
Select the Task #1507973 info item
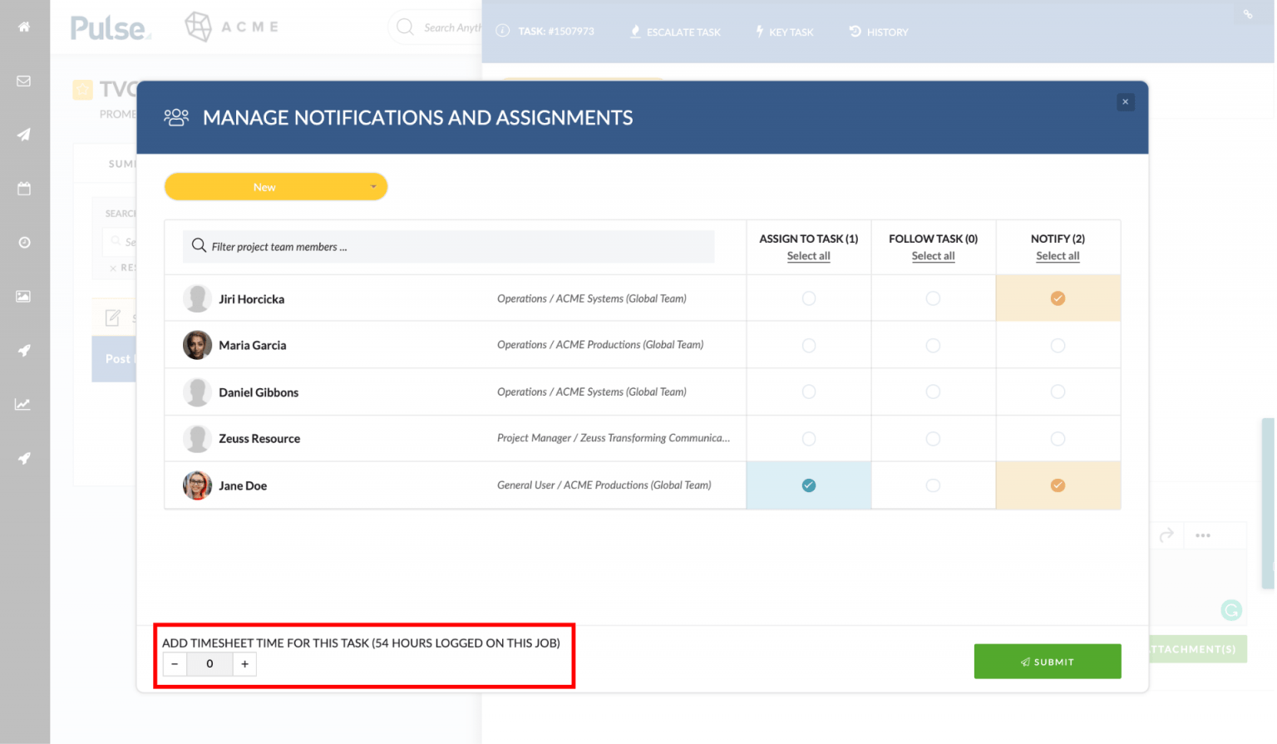pyautogui.click(x=545, y=31)
